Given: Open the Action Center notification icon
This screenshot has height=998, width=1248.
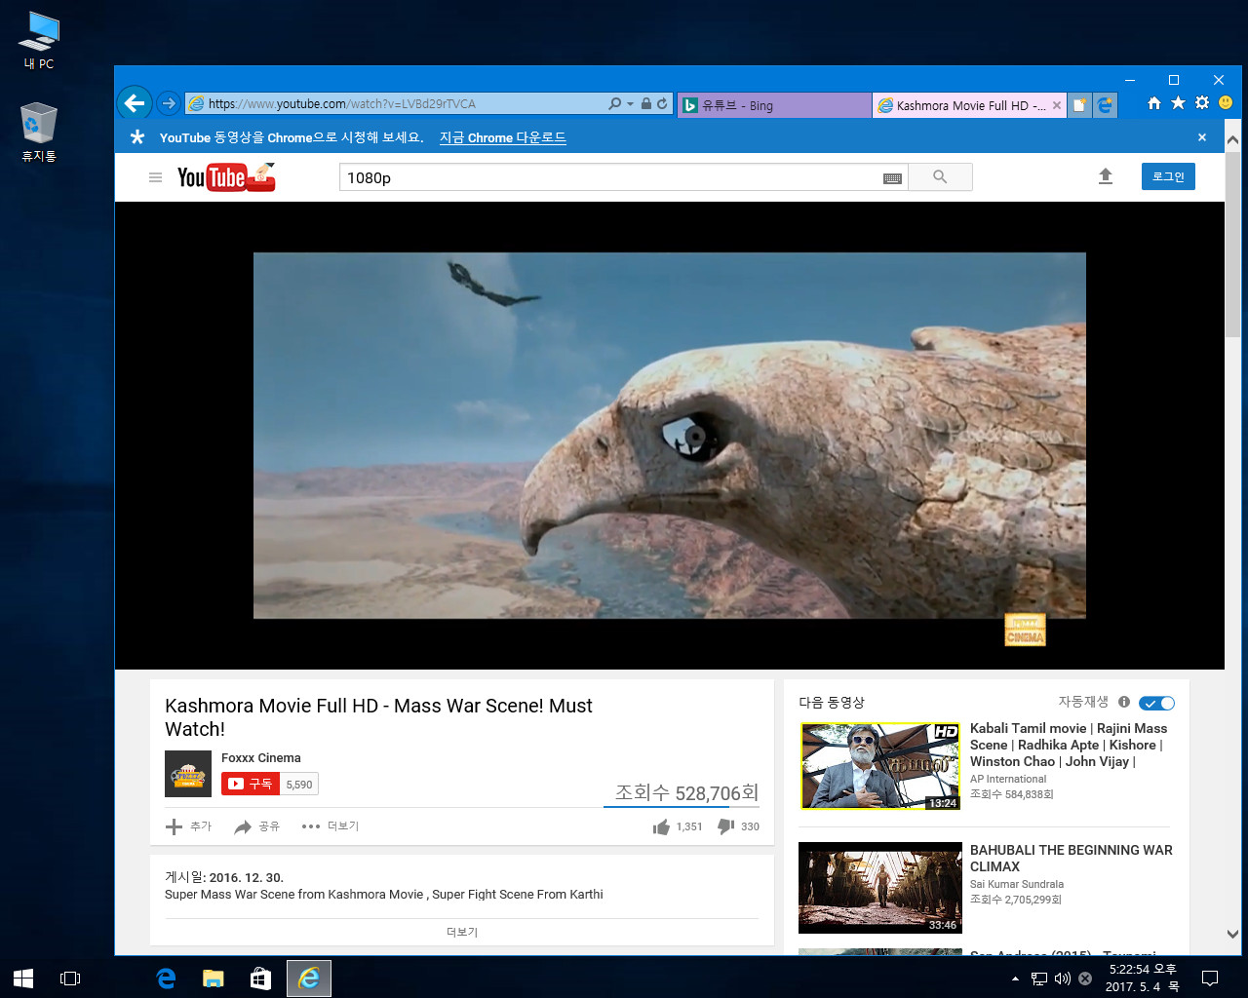Looking at the screenshot, I should click(x=1210, y=979).
